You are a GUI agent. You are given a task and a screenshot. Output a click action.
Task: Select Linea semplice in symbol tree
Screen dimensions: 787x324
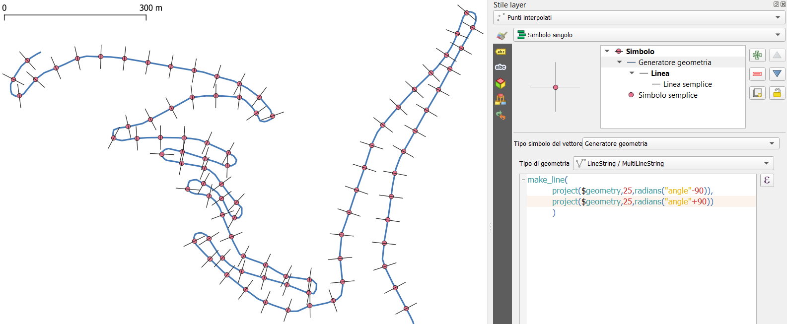point(687,84)
